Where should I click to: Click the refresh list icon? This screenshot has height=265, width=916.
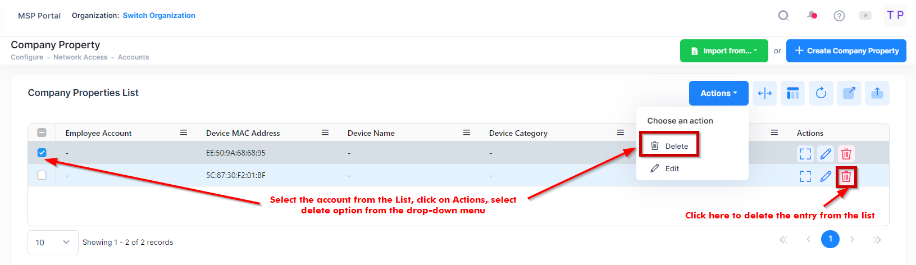point(821,93)
